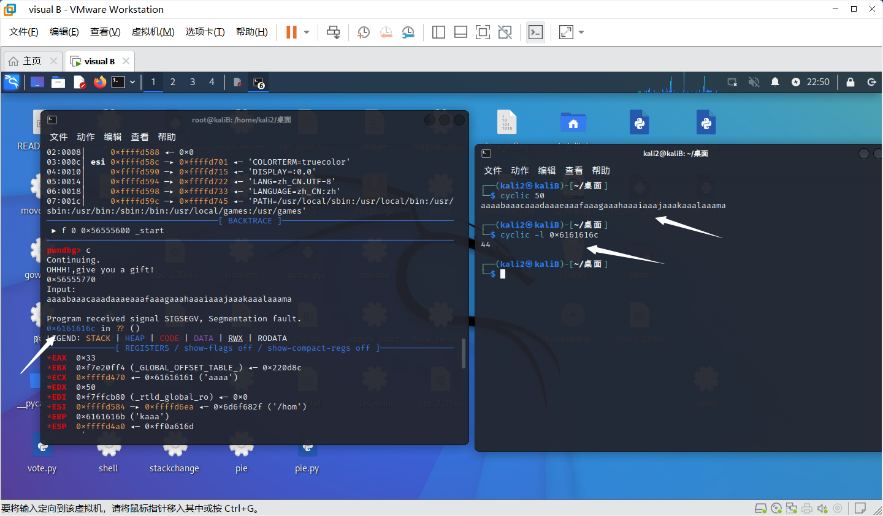Toggle the VMware console view button
883x516 pixels.
535,32
